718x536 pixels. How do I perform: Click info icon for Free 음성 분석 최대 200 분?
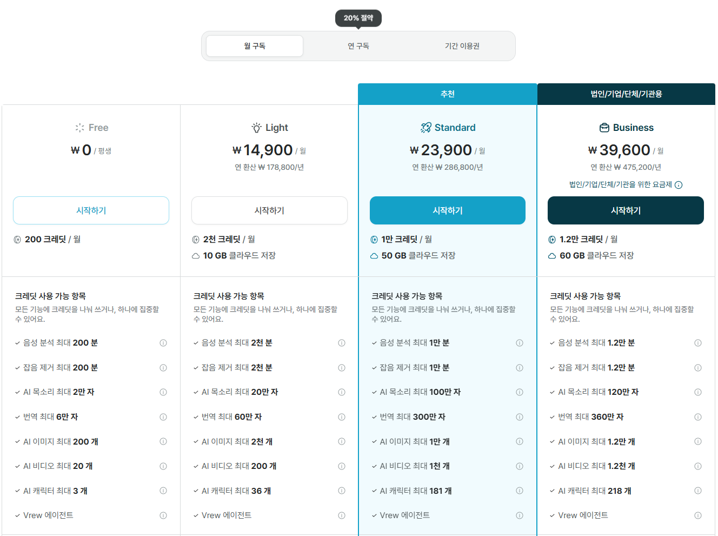pyautogui.click(x=163, y=343)
